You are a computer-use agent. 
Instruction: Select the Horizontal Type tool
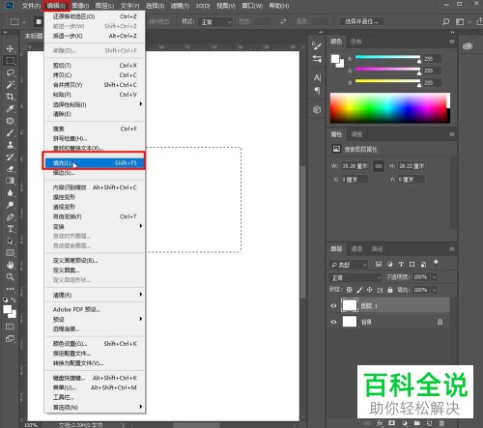(10, 229)
